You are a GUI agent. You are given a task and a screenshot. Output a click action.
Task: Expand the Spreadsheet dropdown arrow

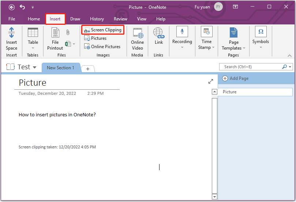[x=74, y=44]
